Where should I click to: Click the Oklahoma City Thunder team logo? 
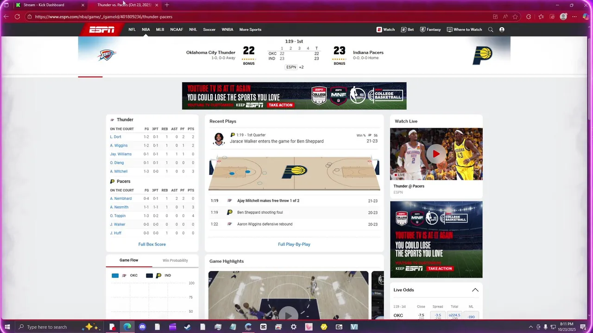[x=107, y=55]
